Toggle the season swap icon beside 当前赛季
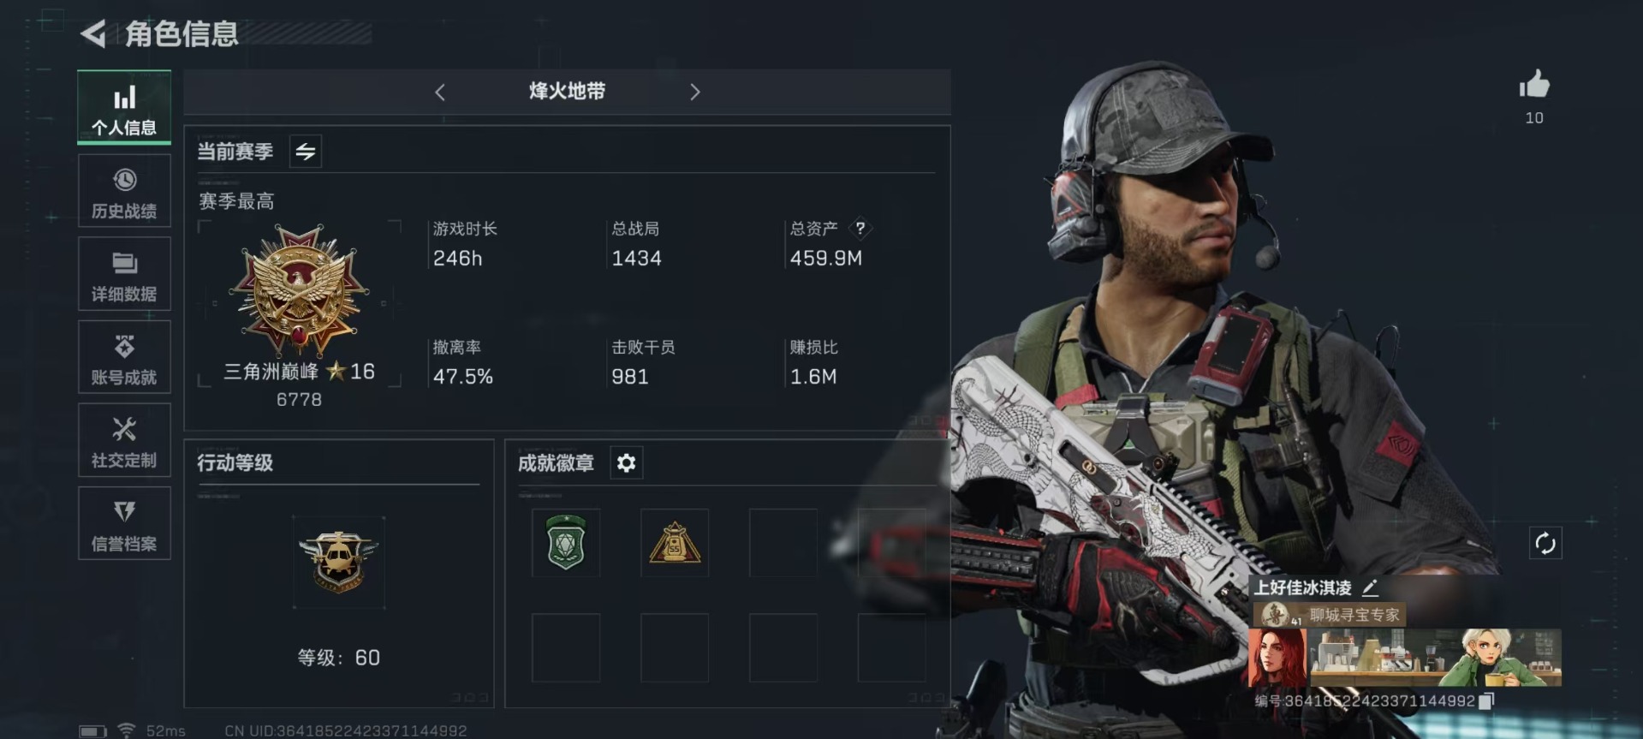1643x739 pixels. click(306, 152)
